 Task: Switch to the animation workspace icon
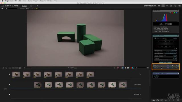(159, 6)
